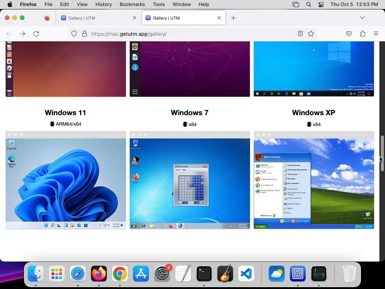Open the Save to Pocket button
The width and height of the screenshot is (385, 289).
coord(349,33)
